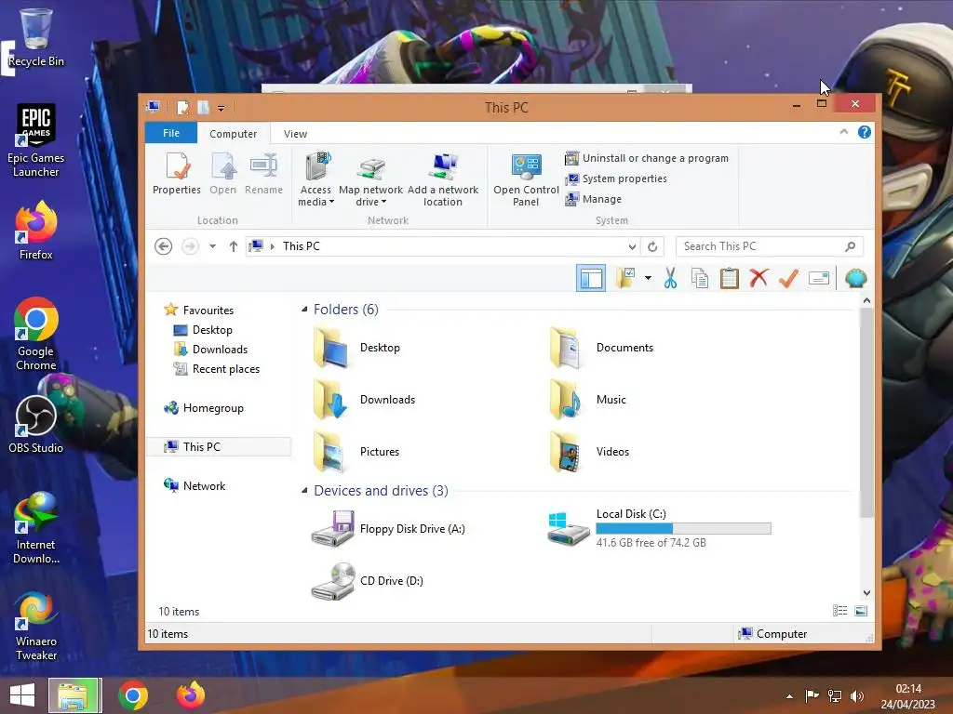Click the blue shell toolbar icon
Image resolution: width=953 pixels, height=714 pixels.
pos(856,278)
